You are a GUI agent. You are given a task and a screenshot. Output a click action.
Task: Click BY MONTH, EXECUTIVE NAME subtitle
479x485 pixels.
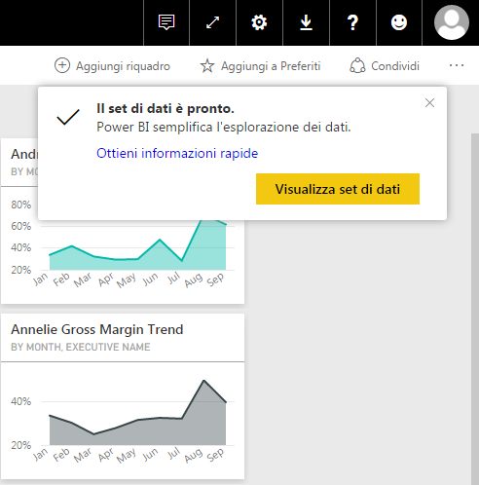[81, 347]
